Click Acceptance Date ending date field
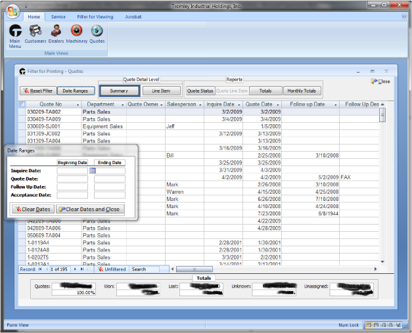 pyautogui.click(x=110, y=195)
